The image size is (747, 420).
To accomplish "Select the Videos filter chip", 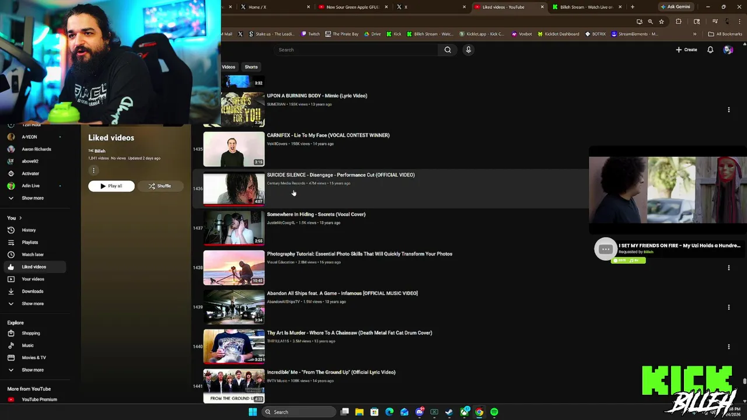I will (x=229, y=66).
